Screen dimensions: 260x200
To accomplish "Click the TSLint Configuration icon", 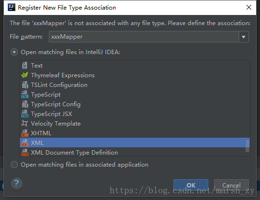I will (x=25, y=85).
